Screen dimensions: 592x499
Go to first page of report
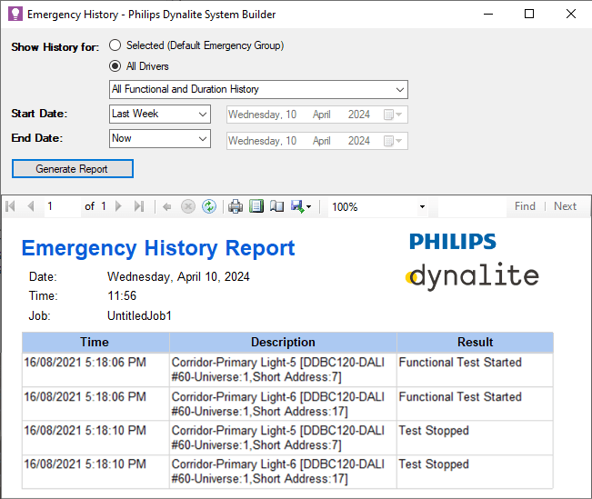click(x=11, y=206)
